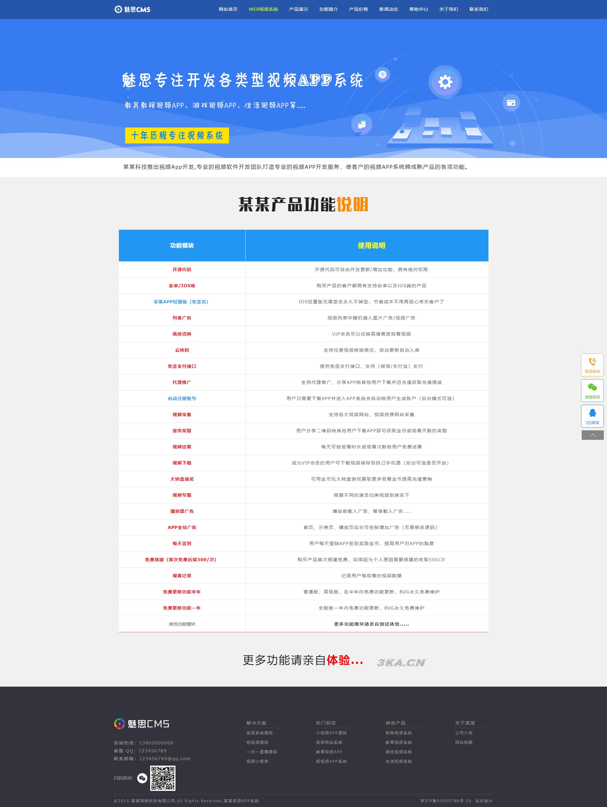Image resolution: width=607 pixels, height=807 pixels.
Task: Click the QQ consultation penguin icon
Action: 592,413
